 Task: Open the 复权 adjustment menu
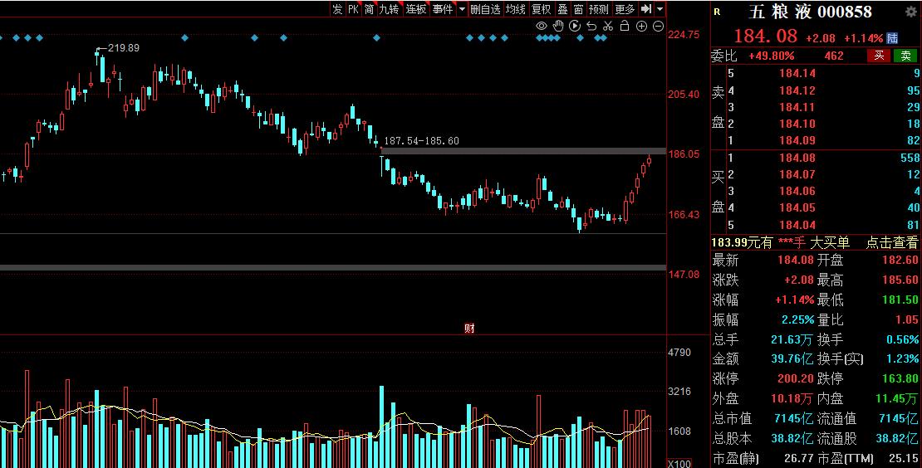pyautogui.click(x=541, y=9)
